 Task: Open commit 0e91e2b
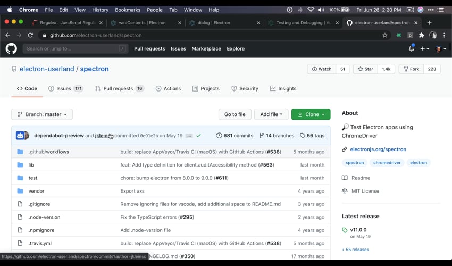pos(149,136)
